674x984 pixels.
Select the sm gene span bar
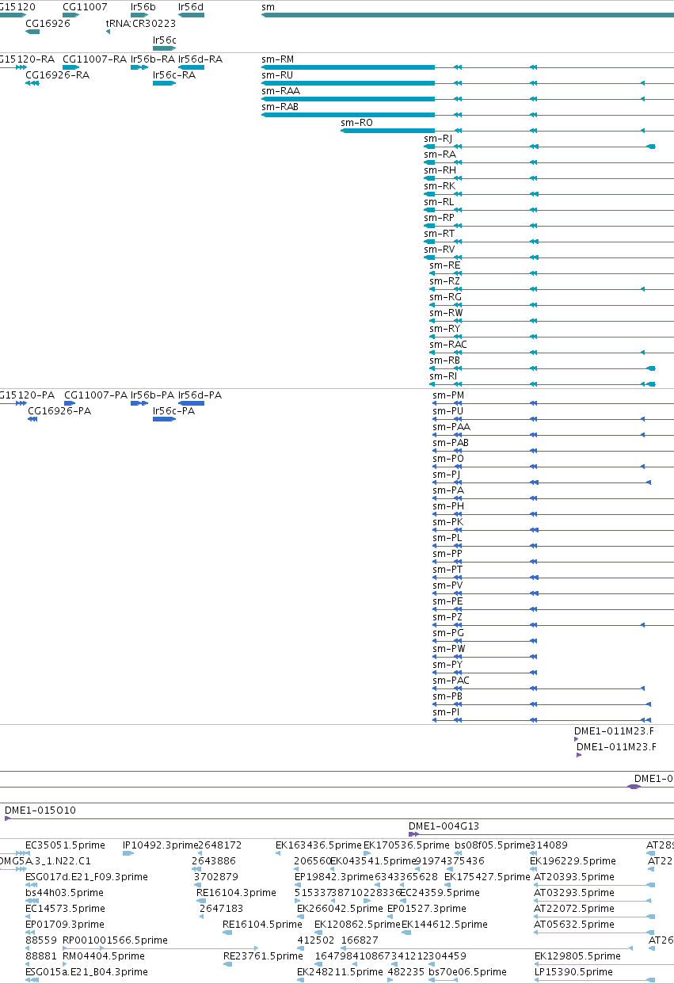467,15
